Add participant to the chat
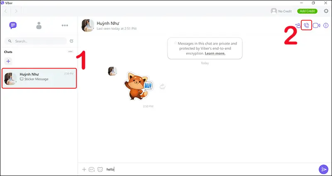 pyautogui.click(x=298, y=26)
